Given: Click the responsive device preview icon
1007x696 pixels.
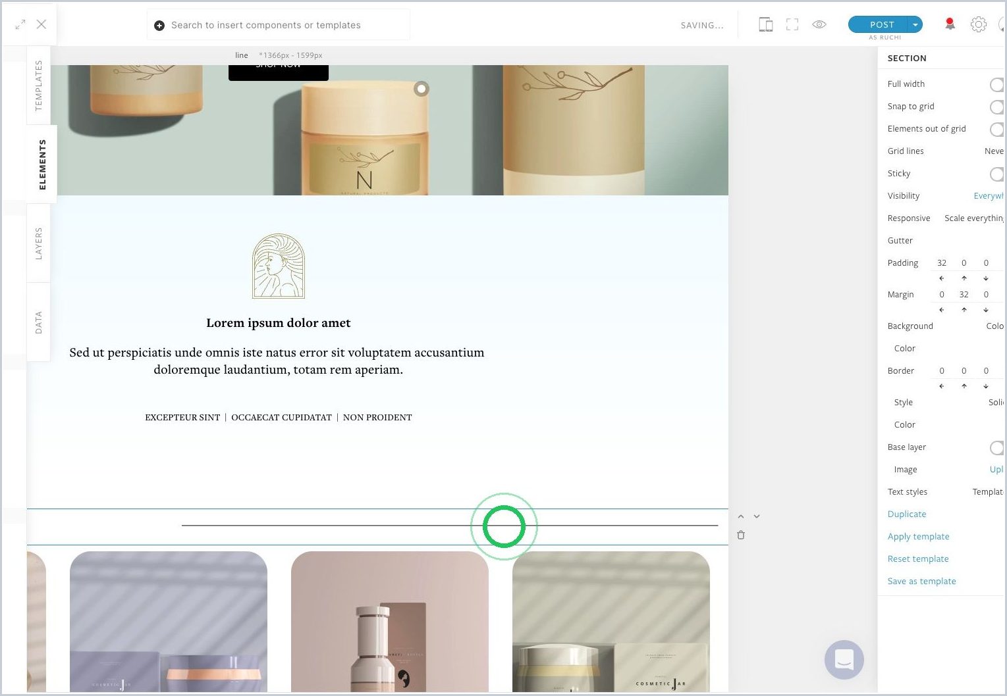Looking at the screenshot, I should [x=765, y=25].
